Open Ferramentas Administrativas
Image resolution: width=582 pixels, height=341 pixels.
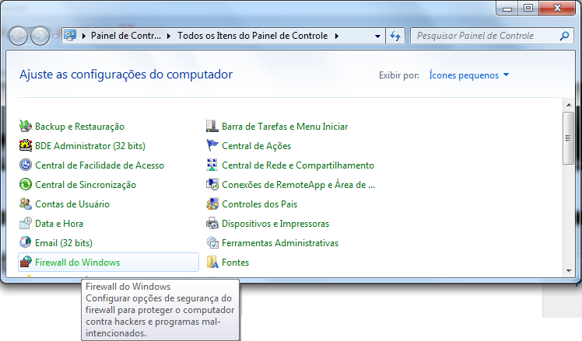[x=280, y=243]
